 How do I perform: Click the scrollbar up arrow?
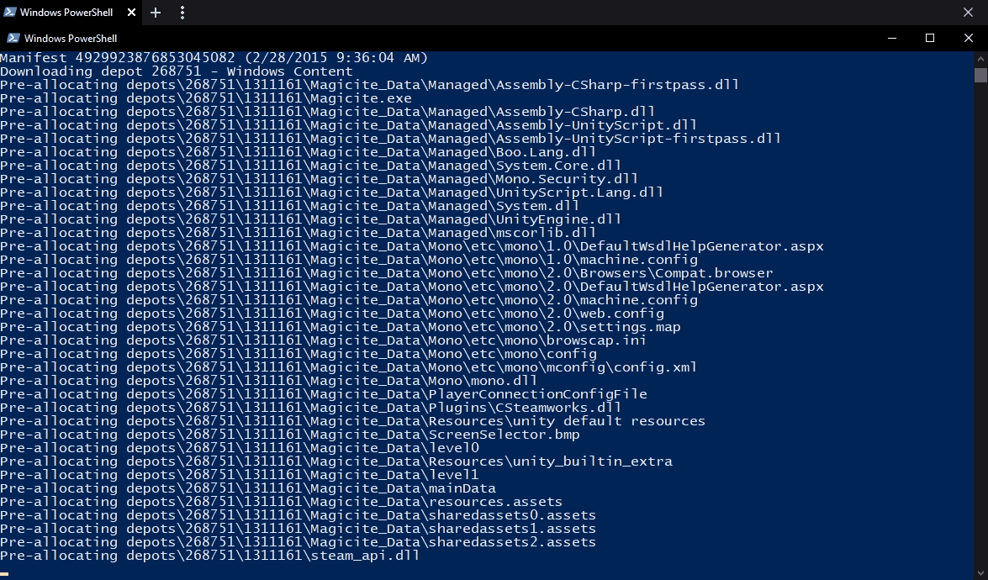point(980,58)
